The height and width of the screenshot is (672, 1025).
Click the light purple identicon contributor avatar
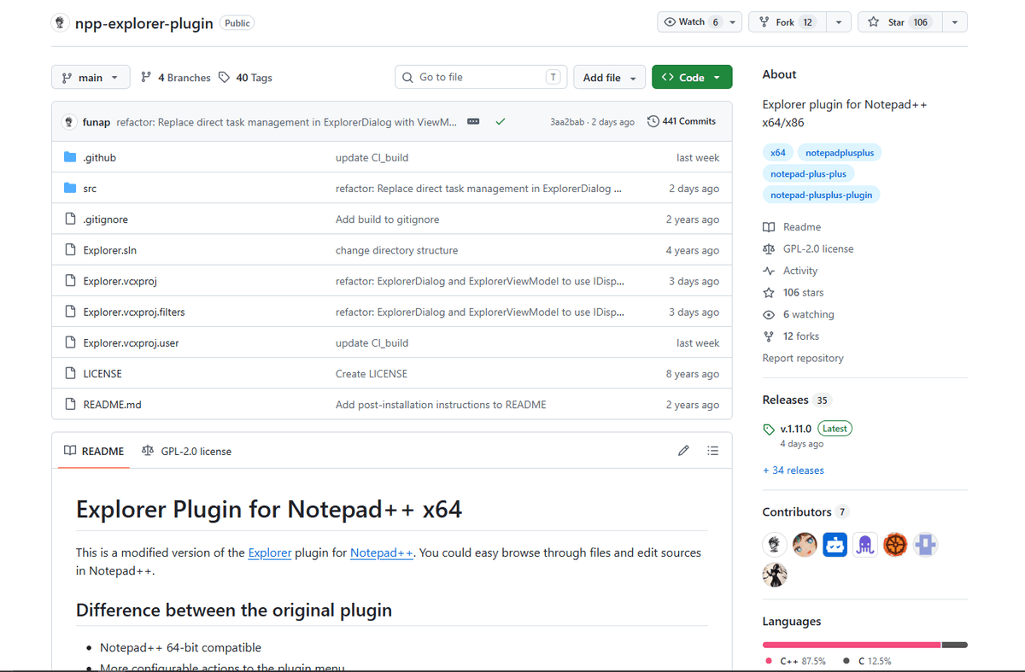pyautogui.click(x=926, y=544)
